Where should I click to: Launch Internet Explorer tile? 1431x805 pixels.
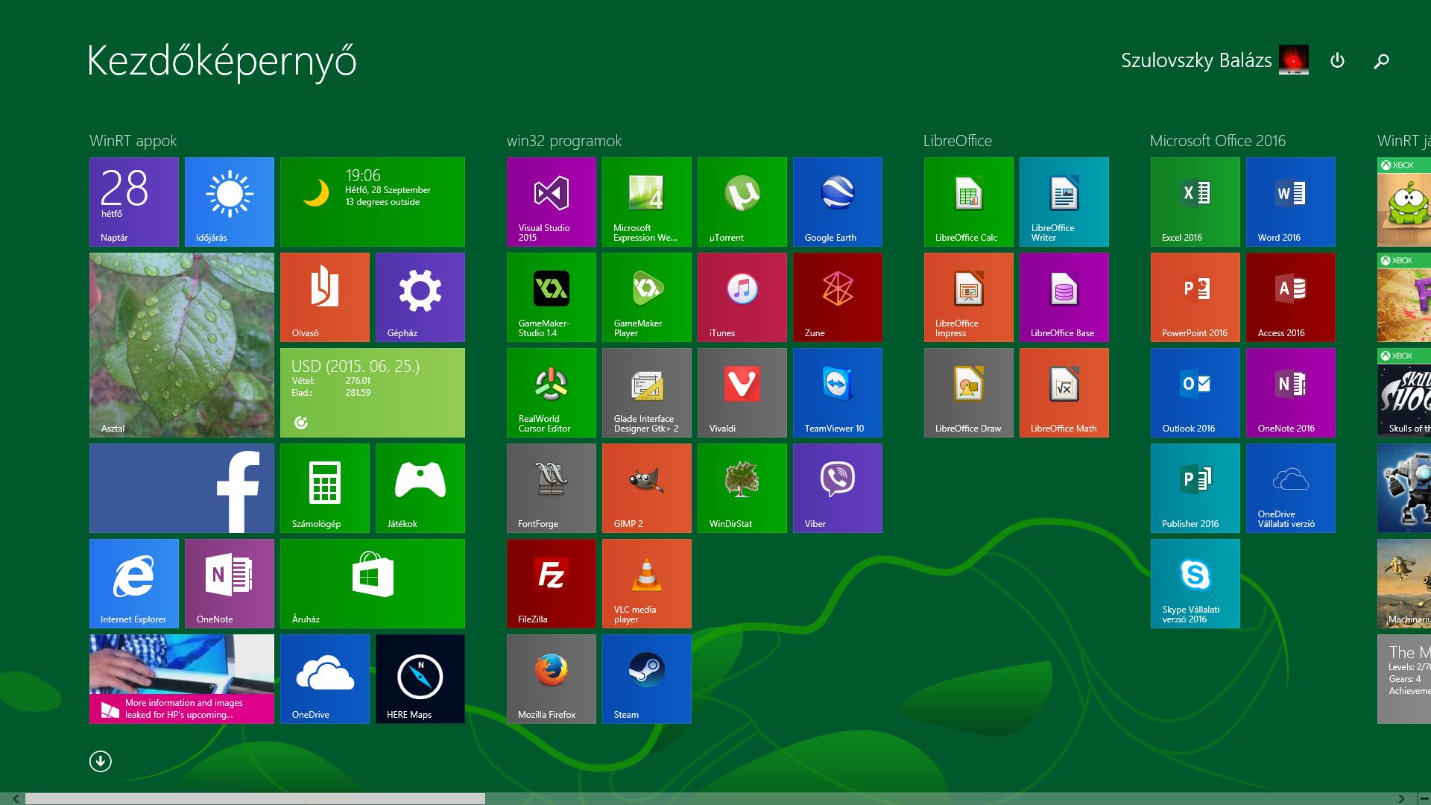click(134, 584)
